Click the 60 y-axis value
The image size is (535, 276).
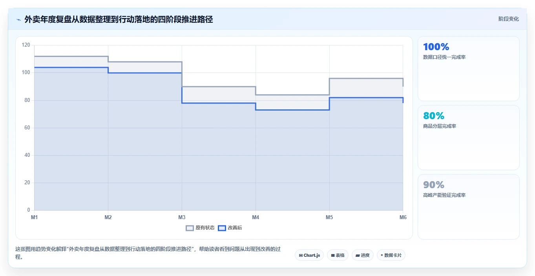click(27, 128)
